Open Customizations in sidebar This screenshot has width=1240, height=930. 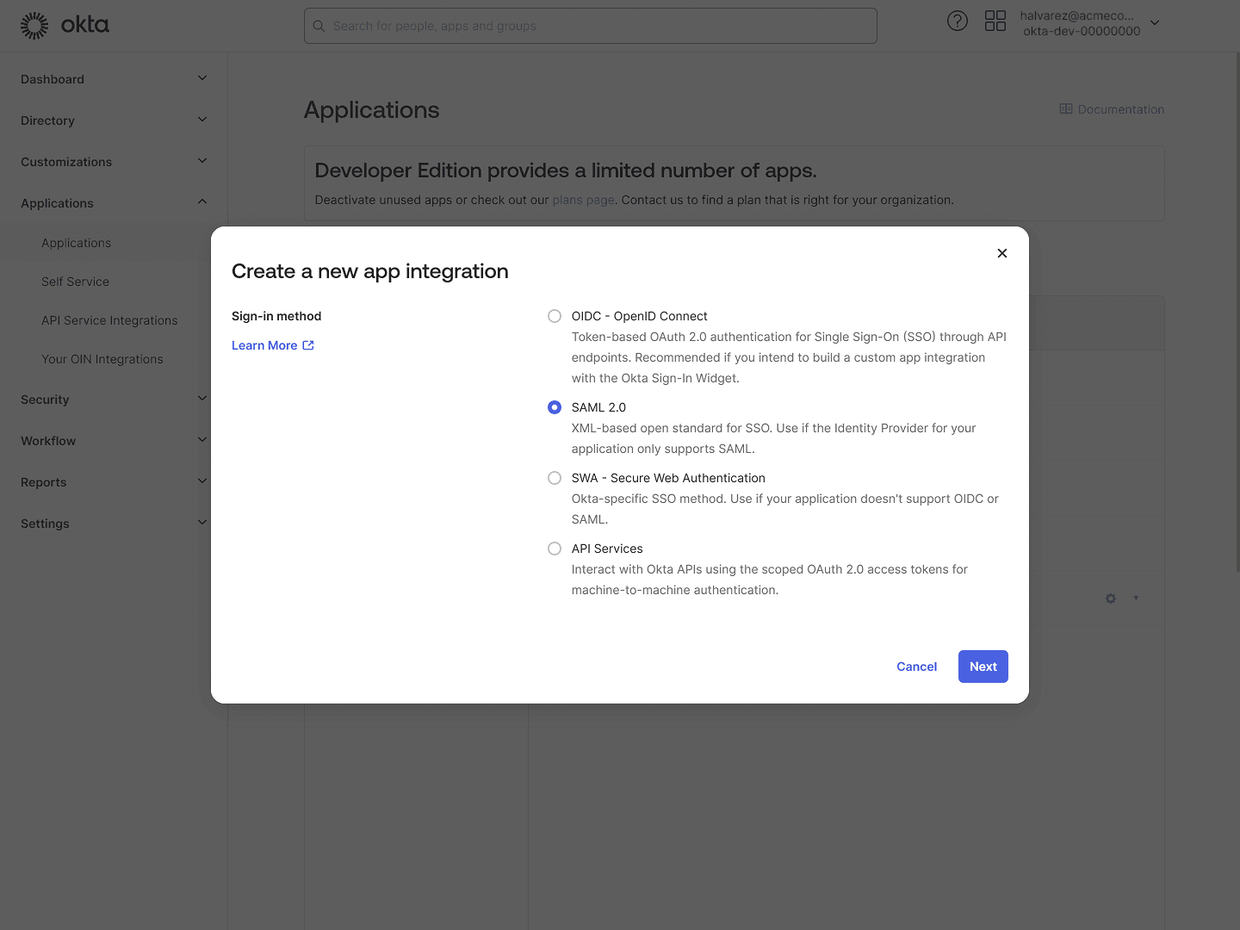coord(66,162)
